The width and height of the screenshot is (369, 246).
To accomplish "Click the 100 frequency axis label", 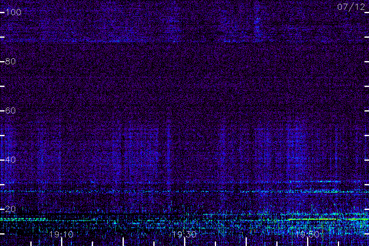I will [x=14, y=12].
